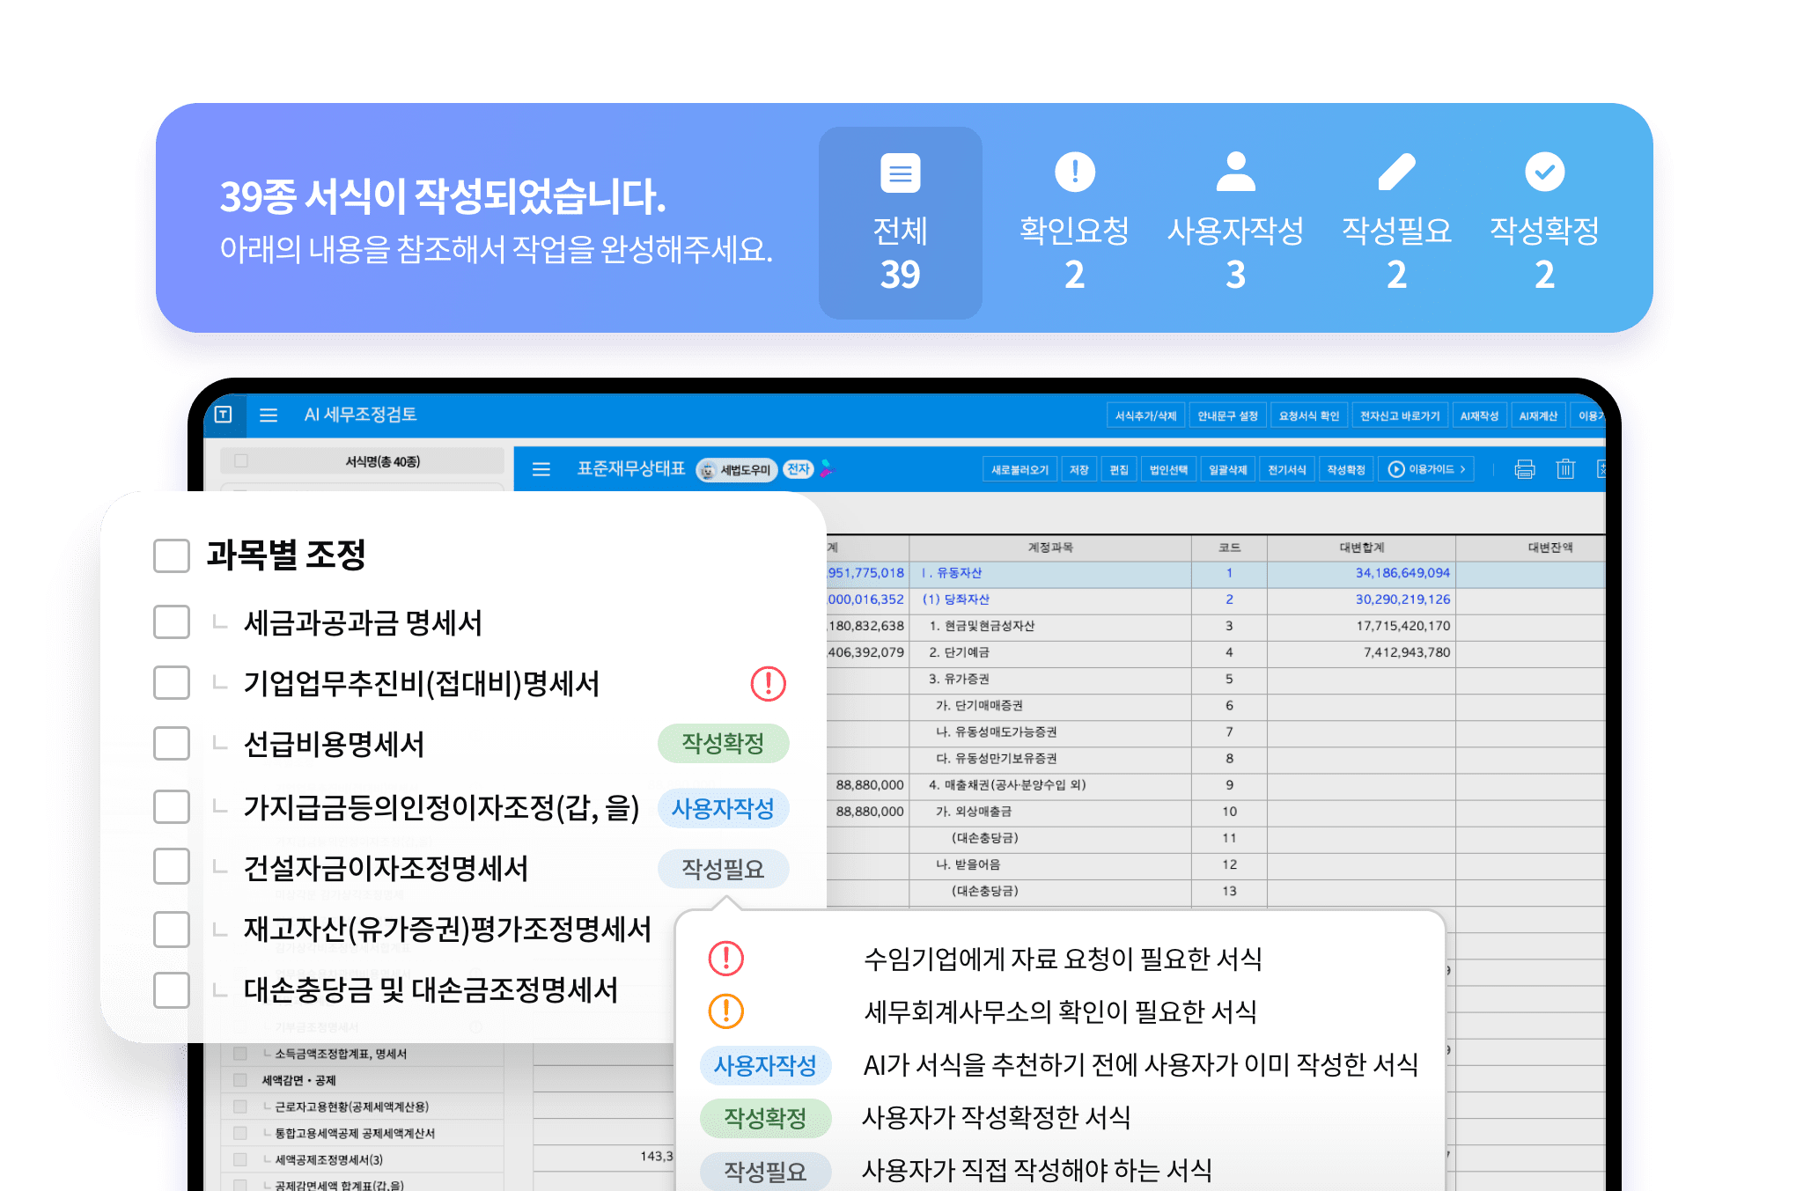
Task: Open the 서식추가/삭제 menu item
Action: pos(1145,415)
